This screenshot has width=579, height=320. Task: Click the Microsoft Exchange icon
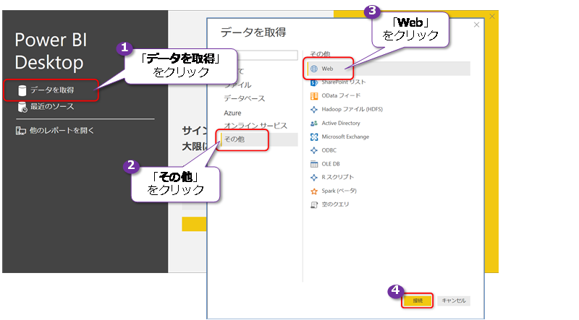(314, 137)
